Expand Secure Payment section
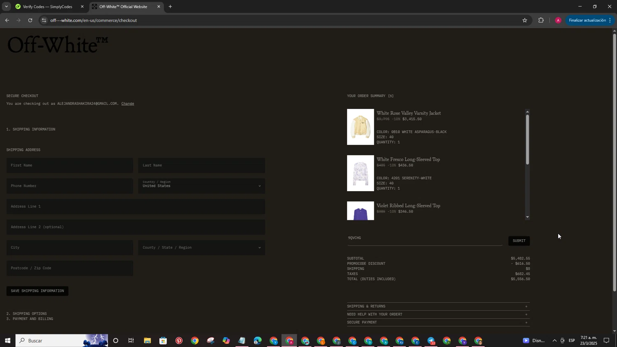The width and height of the screenshot is (617, 347). (x=438, y=322)
